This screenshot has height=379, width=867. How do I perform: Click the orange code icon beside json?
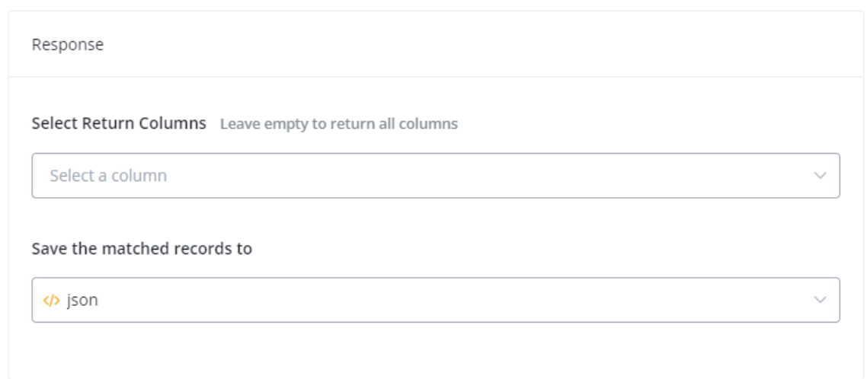[51, 301]
